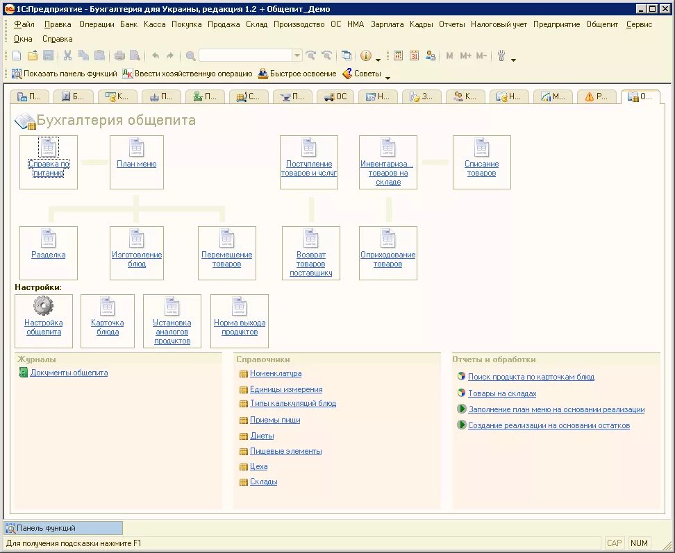Viewport: 675px width, 553px height.
Task: Switch to the ОС tab
Action: (x=336, y=96)
